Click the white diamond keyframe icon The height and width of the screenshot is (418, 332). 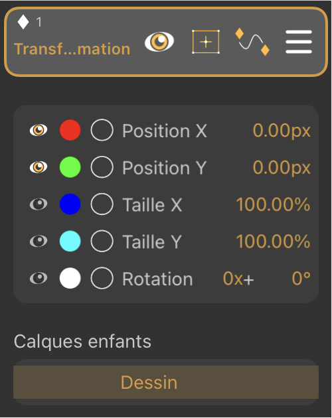point(23,22)
